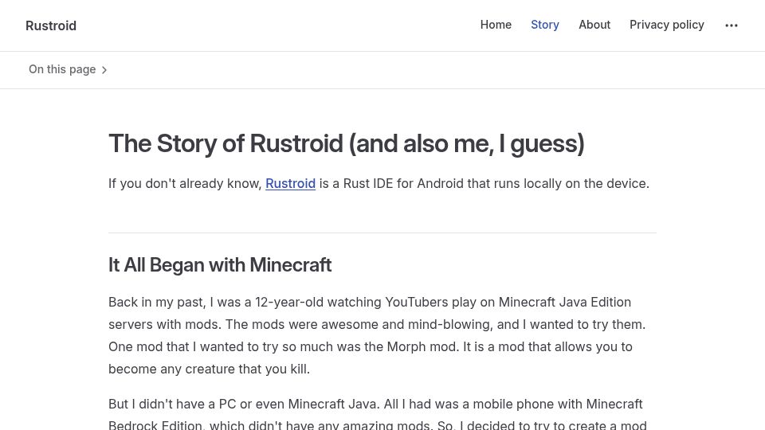Viewport: 765px width, 430px height.
Task: Click the It All Began with Minecraft heading
Action: (220, 264)
